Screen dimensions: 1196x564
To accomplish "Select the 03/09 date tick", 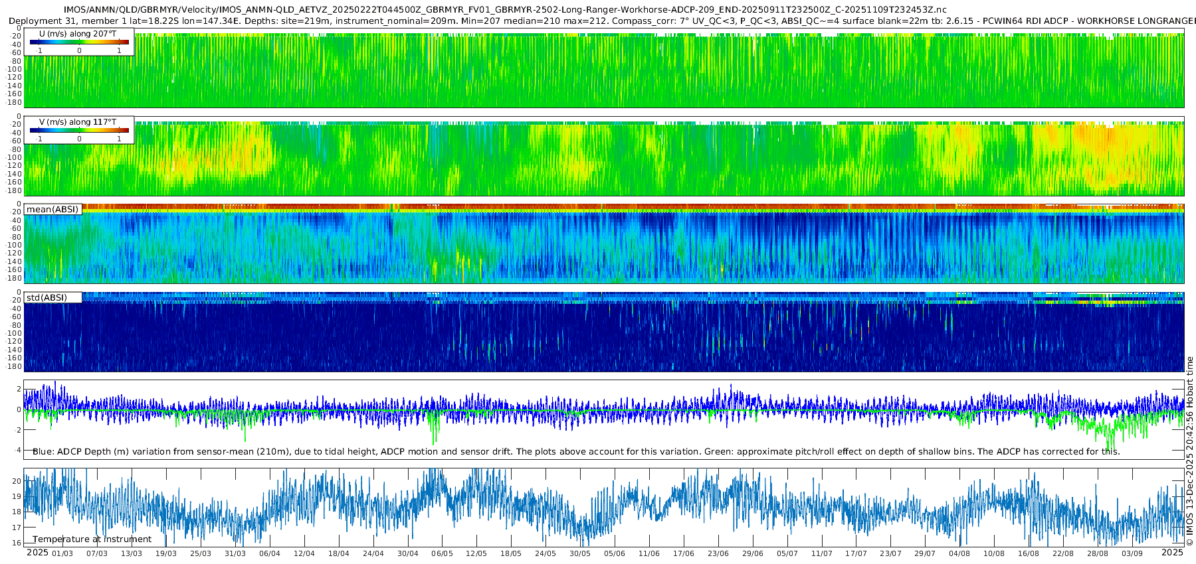I will [x=1132, y=553].
